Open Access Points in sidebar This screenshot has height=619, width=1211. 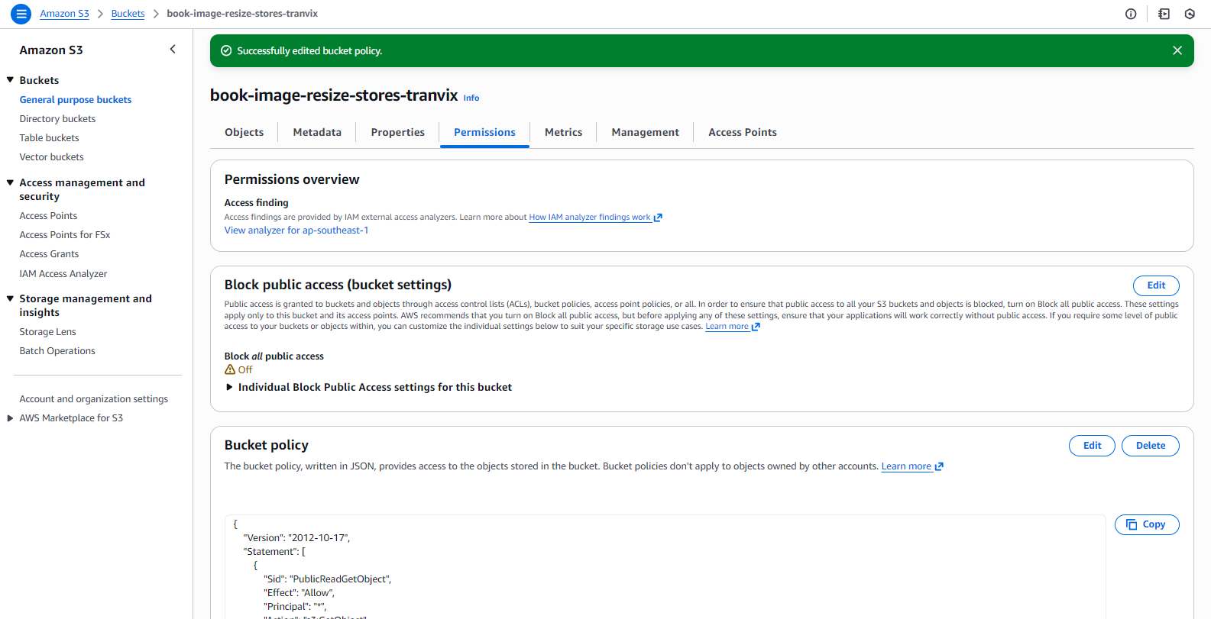click(48, 216)
